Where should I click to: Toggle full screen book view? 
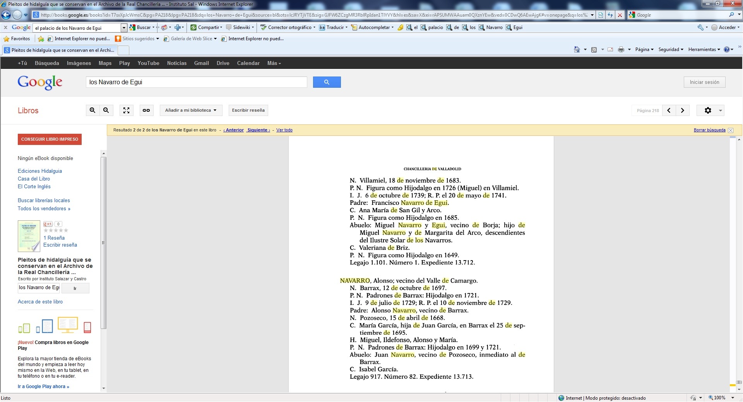tap(126, 111)
